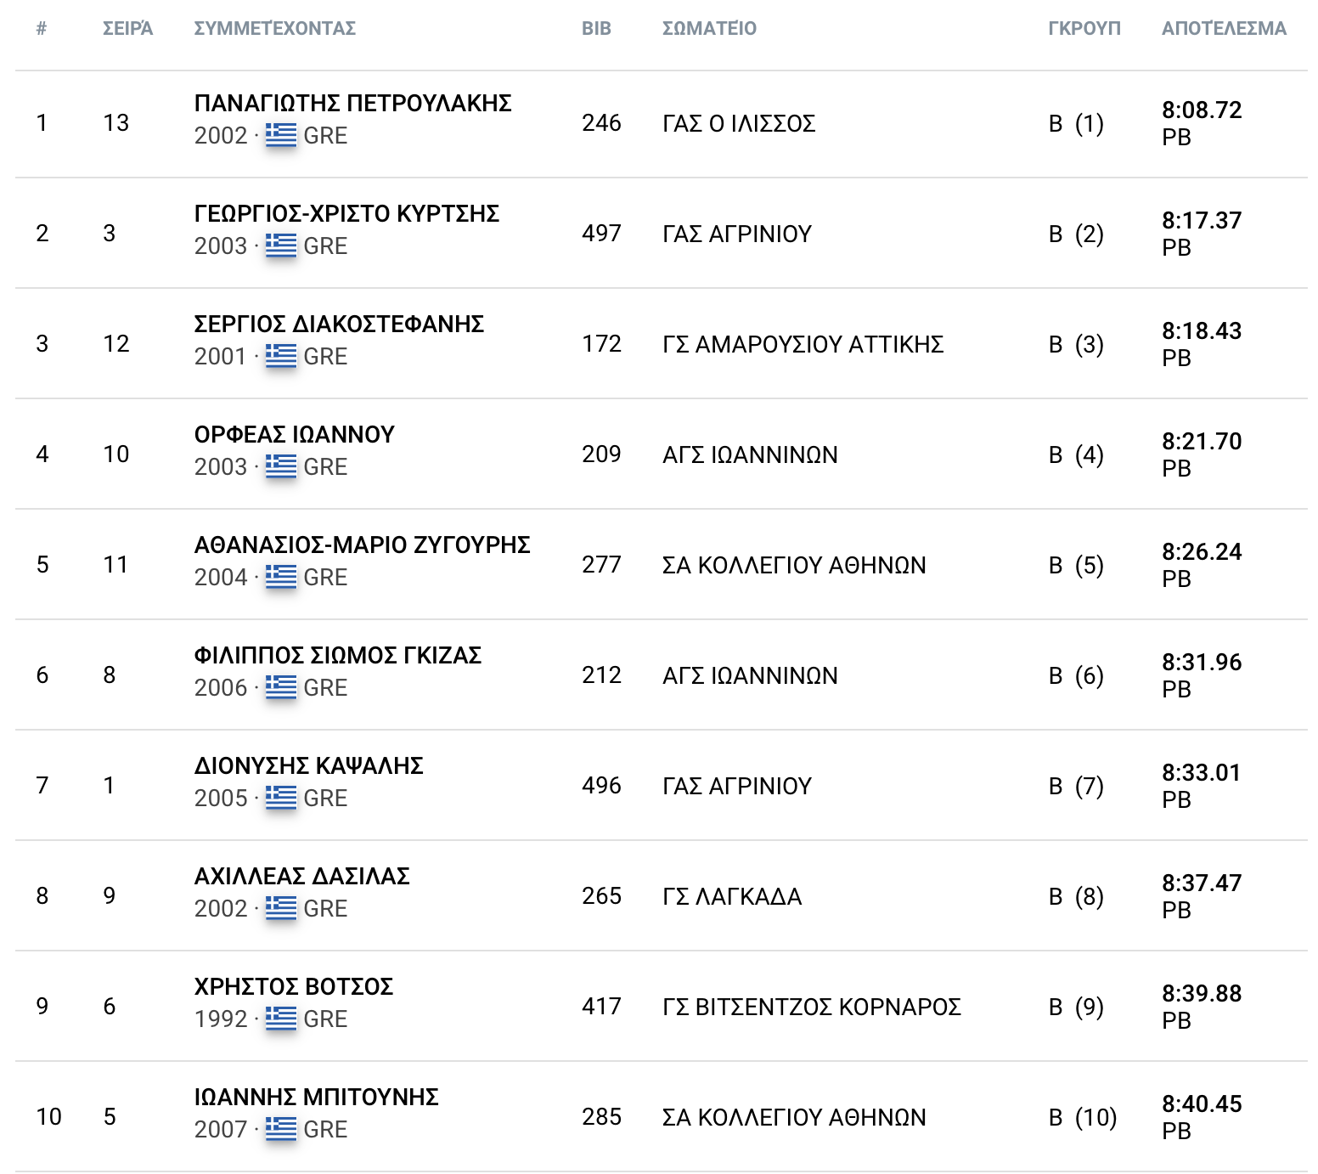Click the flag icon under ΟΡΦΕΑΣ ΙΩΑΝΝΟΥ
Image resolution: width=1318 pixels, height=1174 pixels.
click(x=280, y=466)
